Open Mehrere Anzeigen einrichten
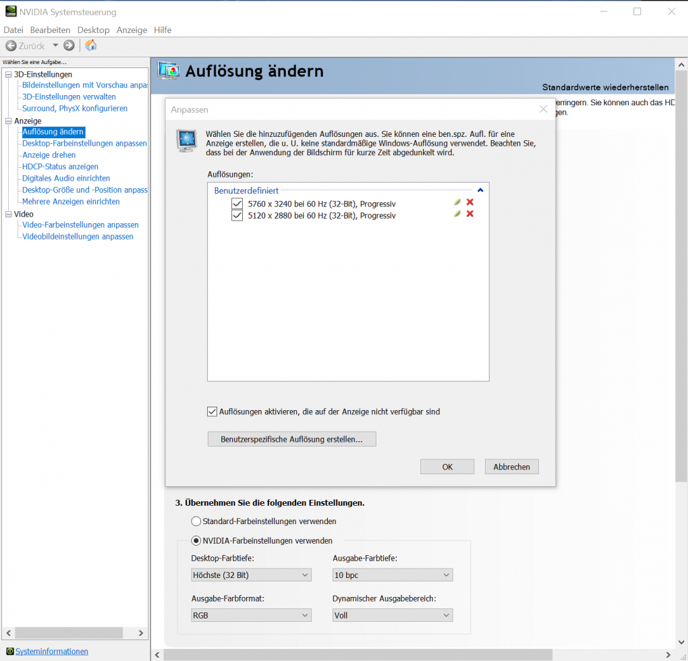688x661 pixels. point(71,201)
